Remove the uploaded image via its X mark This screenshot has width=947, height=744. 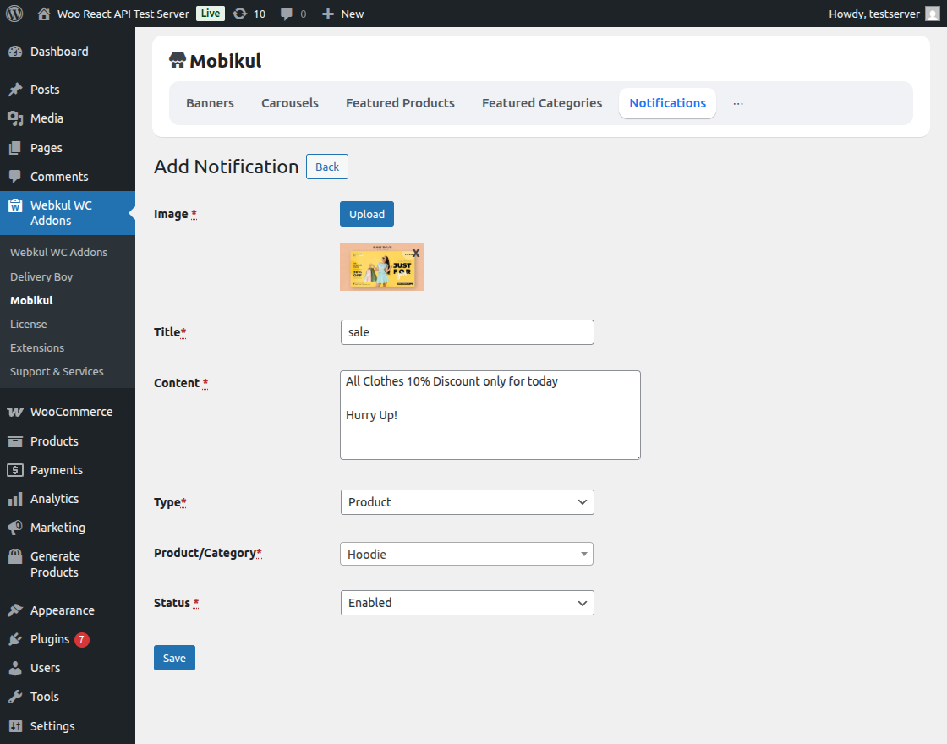pyautogui.click(x=417, y=253)
